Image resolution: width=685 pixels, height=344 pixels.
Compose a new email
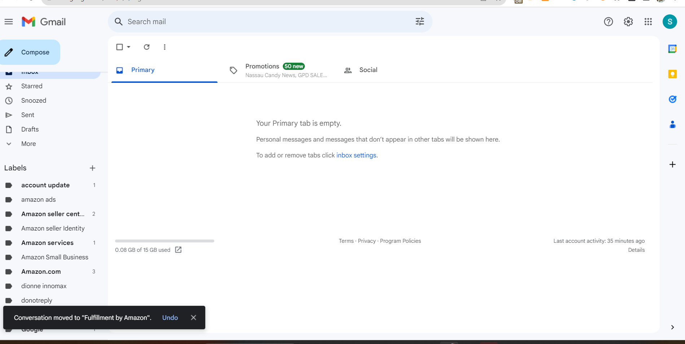(x=30, y=52)
